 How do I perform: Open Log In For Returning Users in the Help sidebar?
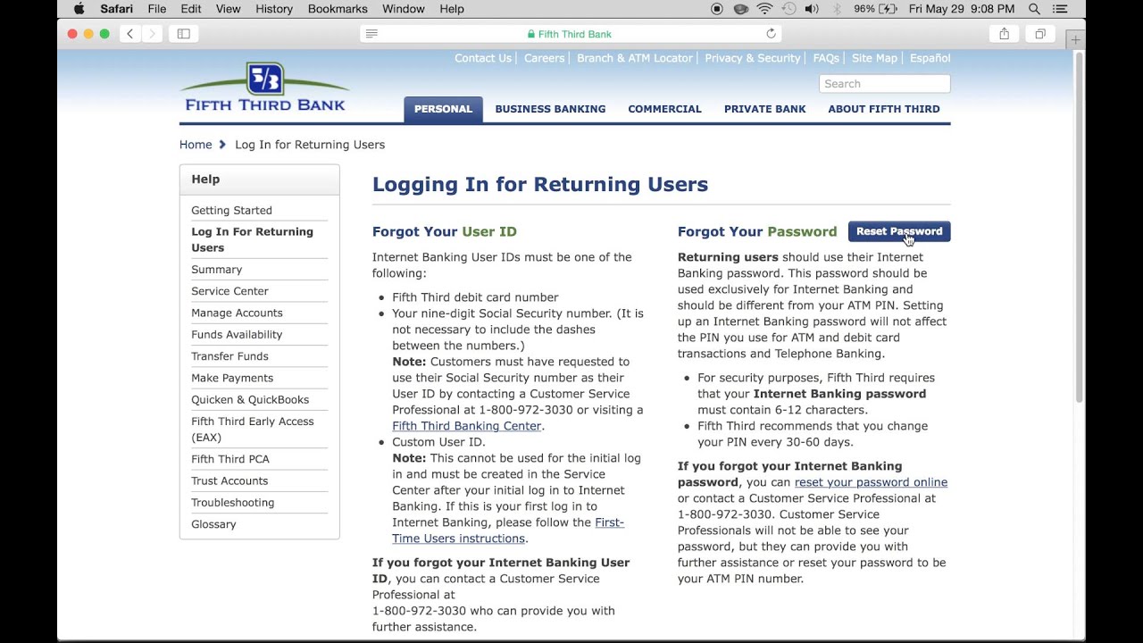[252, 239]
